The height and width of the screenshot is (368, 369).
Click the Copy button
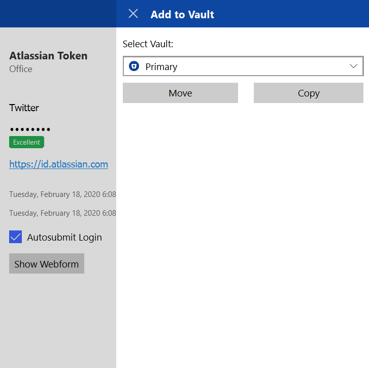coord(309,93)
